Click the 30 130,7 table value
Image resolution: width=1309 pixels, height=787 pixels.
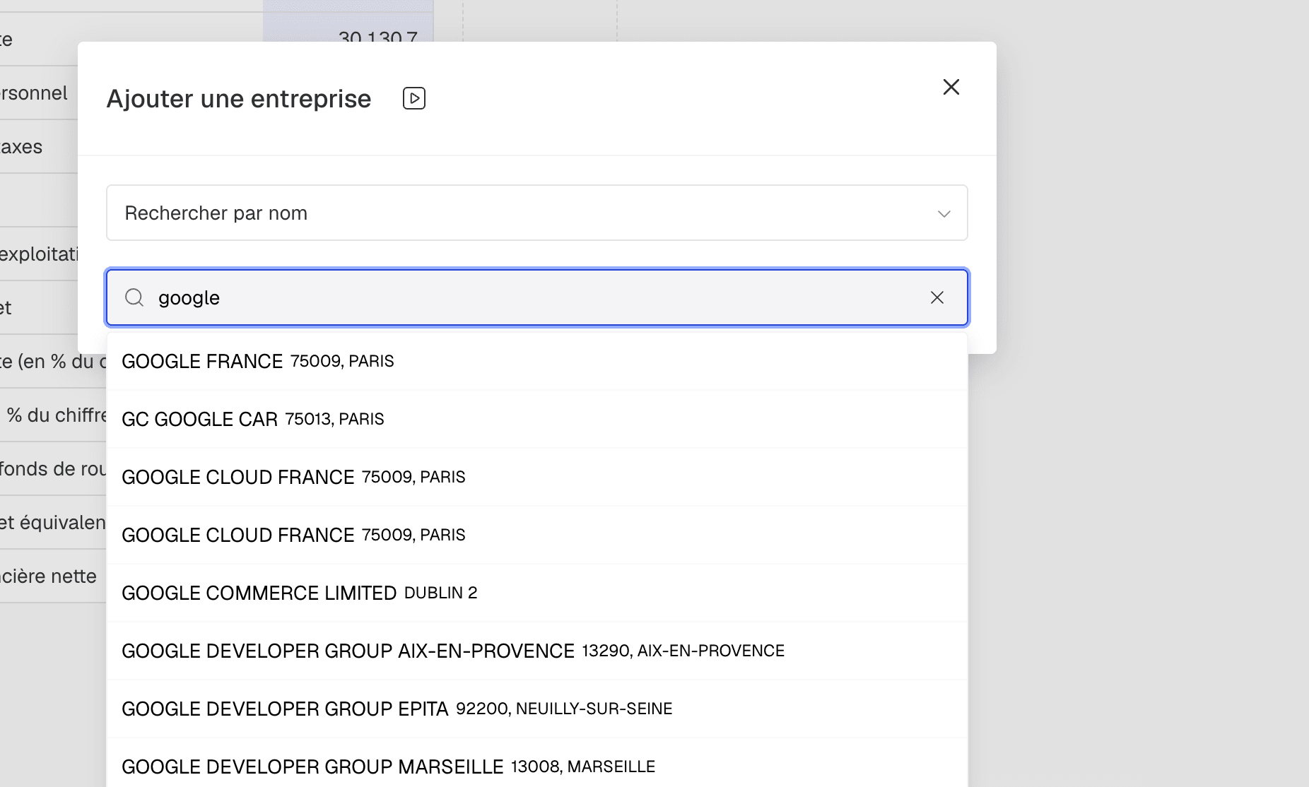378,37
